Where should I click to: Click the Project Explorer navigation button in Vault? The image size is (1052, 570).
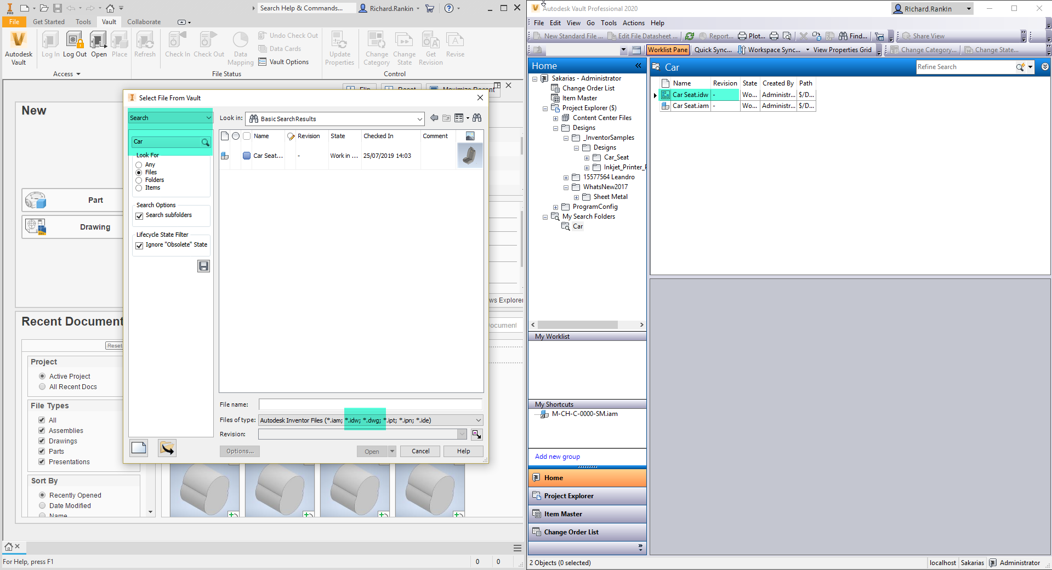click(x=587, y=496)
